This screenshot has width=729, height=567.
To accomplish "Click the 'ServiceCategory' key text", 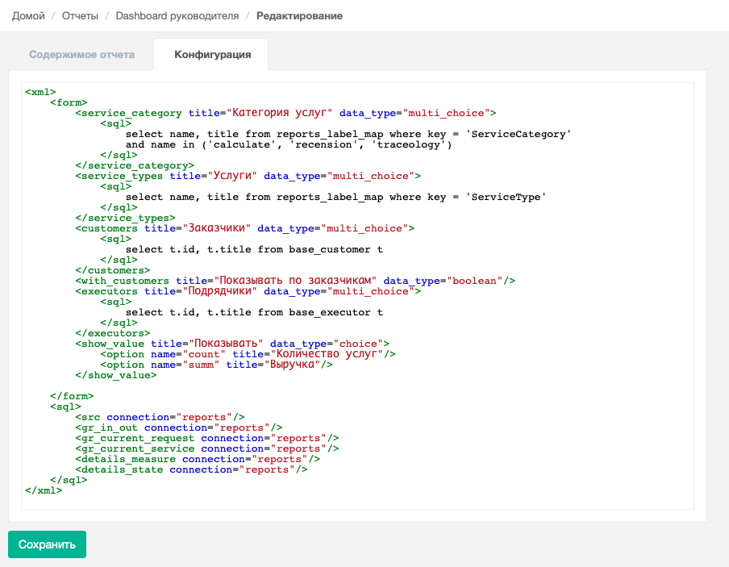I will tap(519, 135).
